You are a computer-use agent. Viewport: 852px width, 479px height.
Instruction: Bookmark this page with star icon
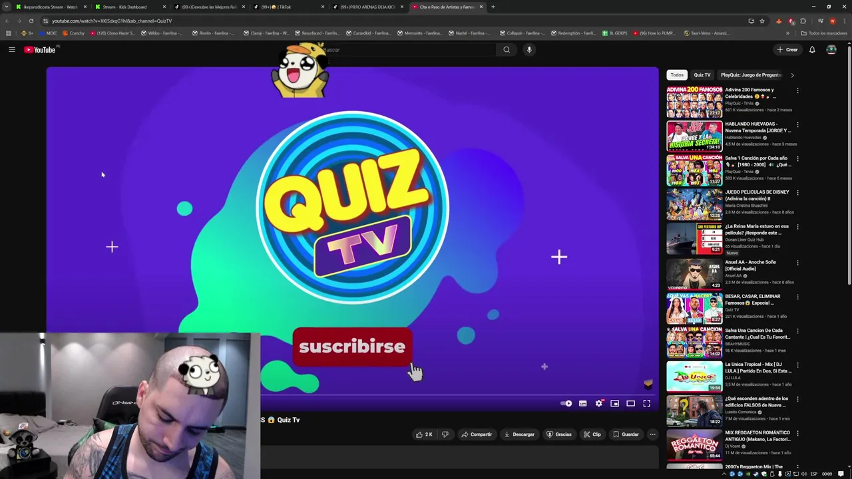[x=762, y=21]
